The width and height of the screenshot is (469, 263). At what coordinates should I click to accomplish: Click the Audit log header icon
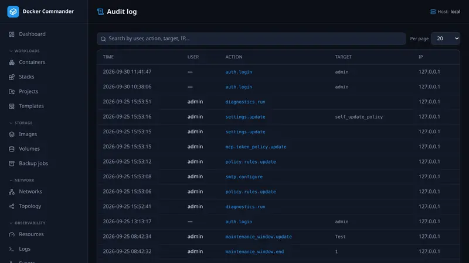coord(100,12)
